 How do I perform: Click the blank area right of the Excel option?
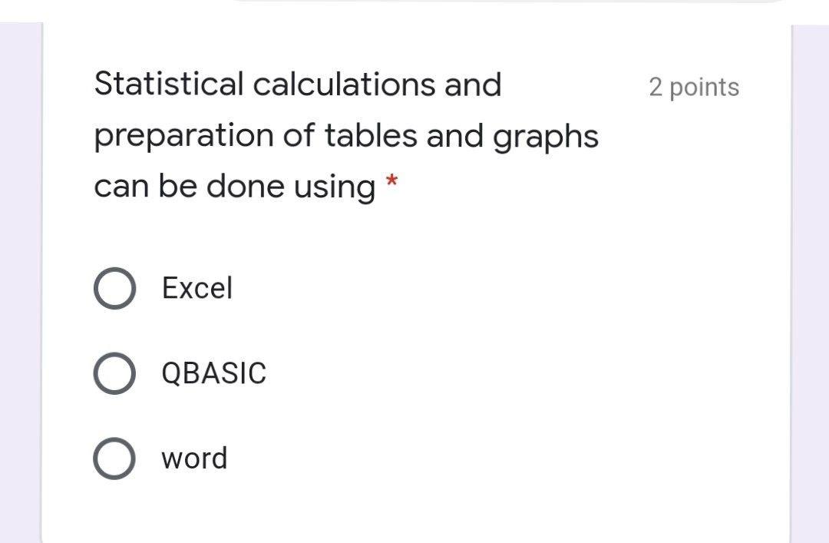[507, 289]
